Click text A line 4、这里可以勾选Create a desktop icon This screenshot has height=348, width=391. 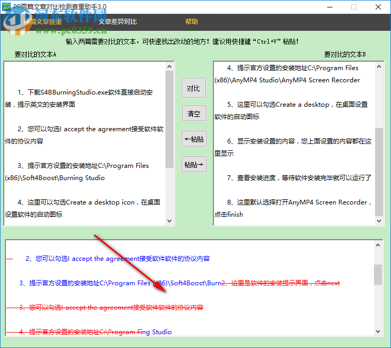pos(88,202)
